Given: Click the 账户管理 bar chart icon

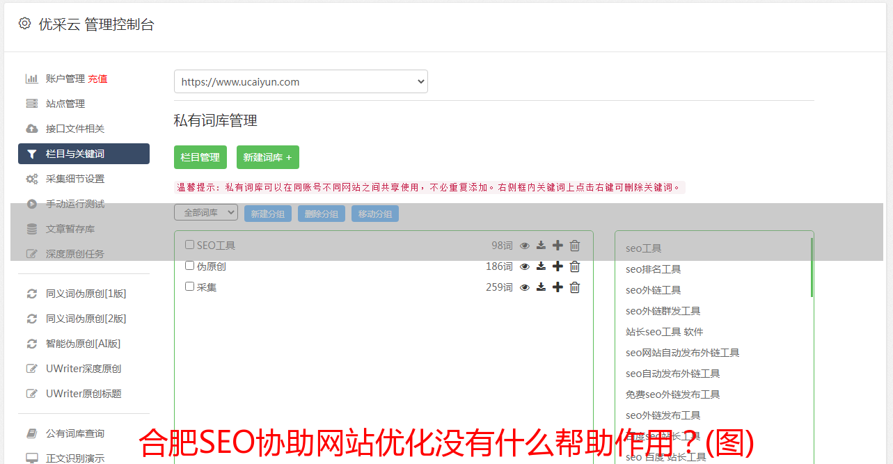Looking at the screenshot, I should click(31, 79).
